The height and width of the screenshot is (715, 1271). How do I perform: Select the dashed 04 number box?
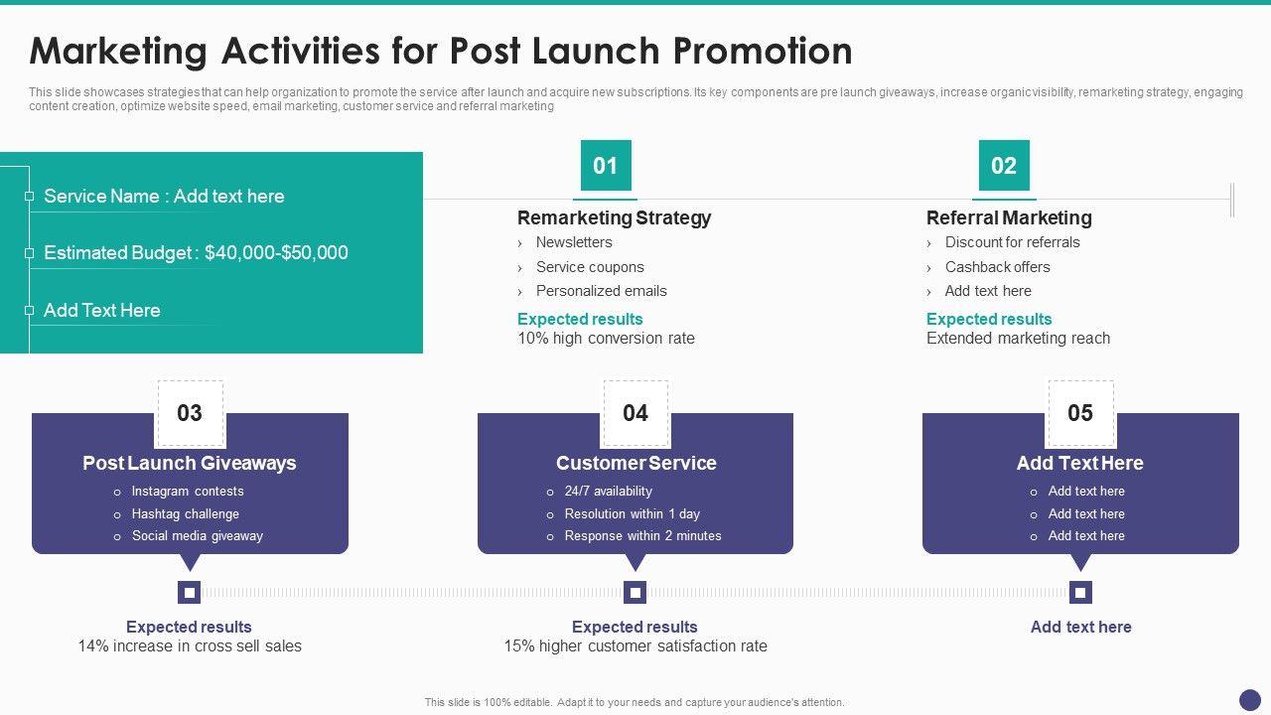point(635,413)
